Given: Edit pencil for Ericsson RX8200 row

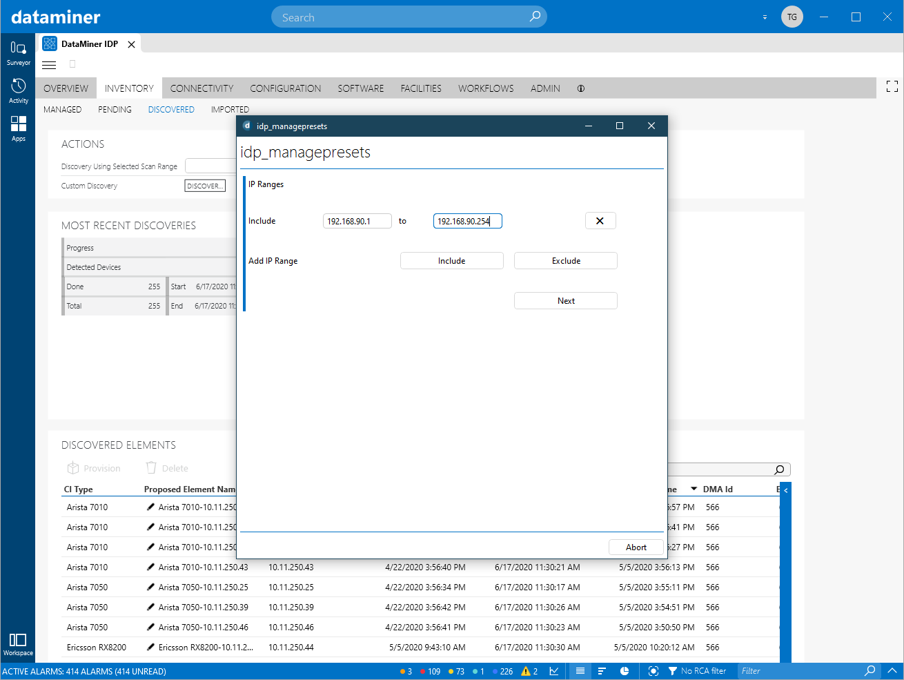Looking at the screenshot, I should [151, 648].
